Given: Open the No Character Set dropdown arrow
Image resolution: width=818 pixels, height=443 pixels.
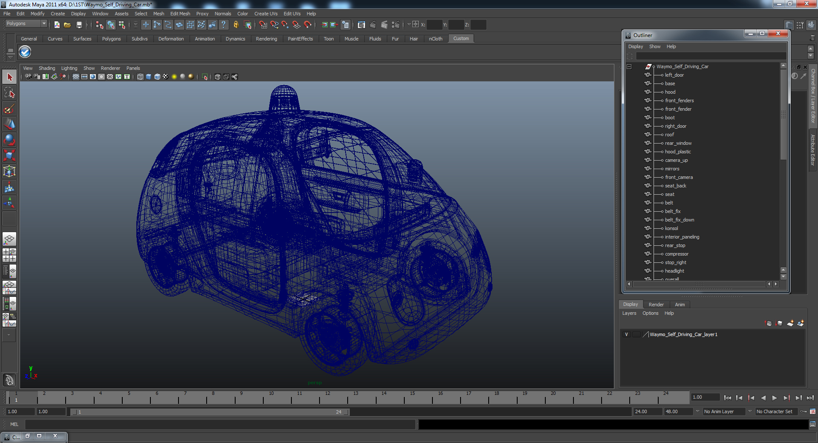Looking at the screenshot, I should [750, 411].
